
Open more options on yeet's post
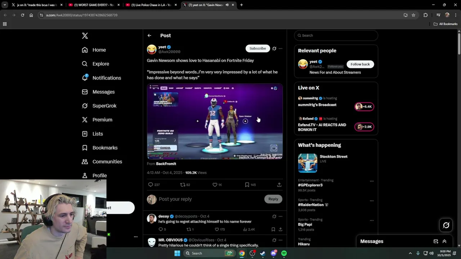tap(281, 49)
